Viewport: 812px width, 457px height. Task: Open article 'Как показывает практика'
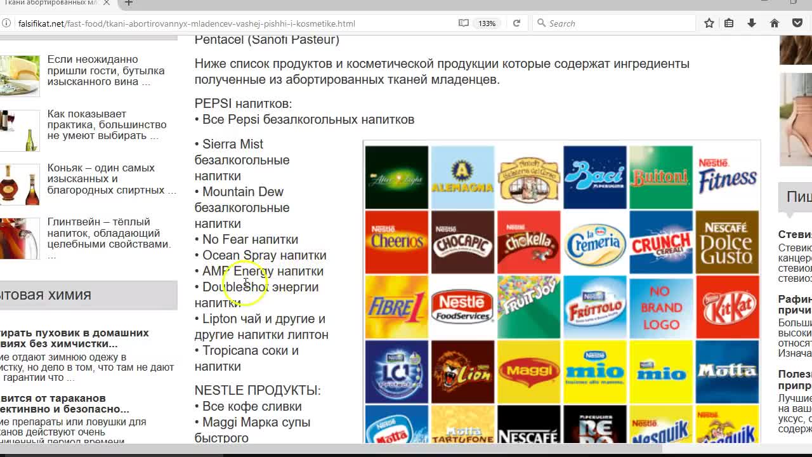point(107,124)
